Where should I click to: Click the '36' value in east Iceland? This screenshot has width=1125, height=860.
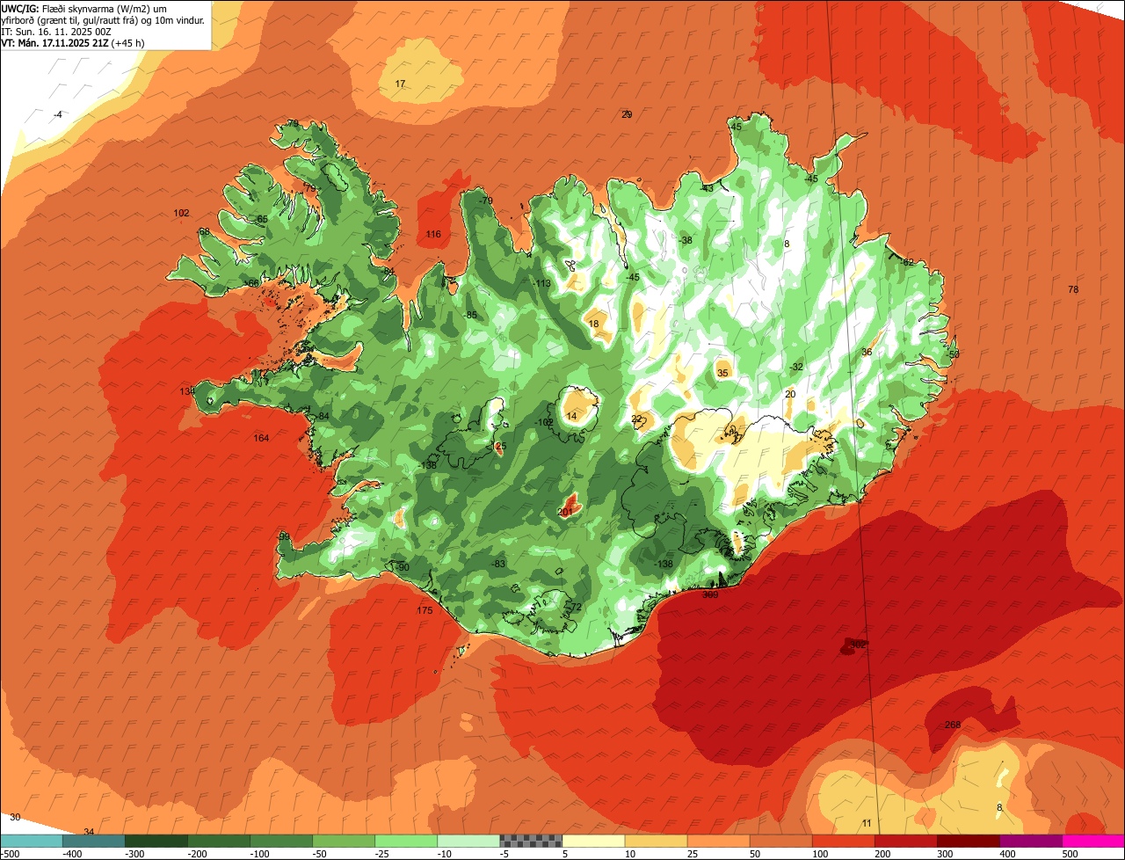click(x=867, y=352)
